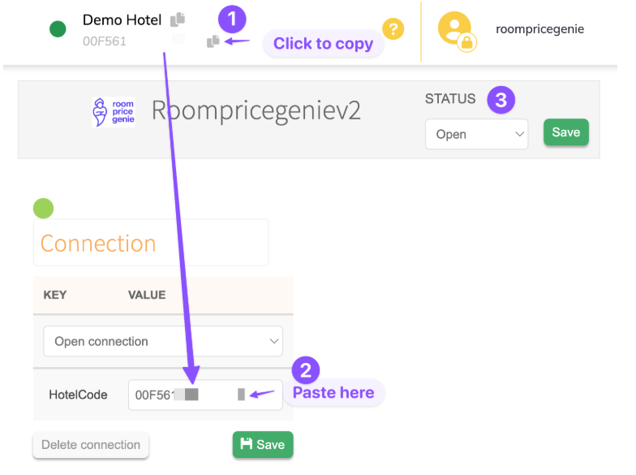Select the roompricegenie account name

pos(539,29)
